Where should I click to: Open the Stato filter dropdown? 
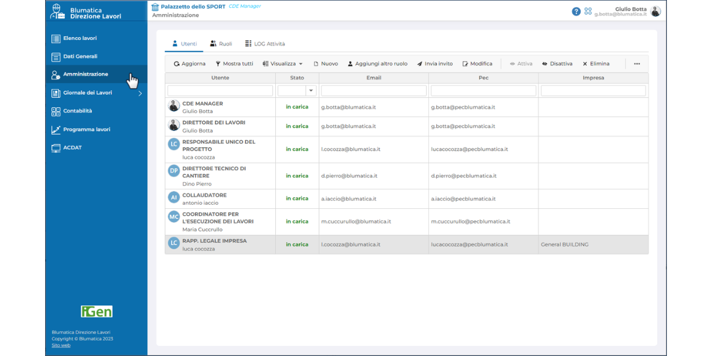[311, 91]
